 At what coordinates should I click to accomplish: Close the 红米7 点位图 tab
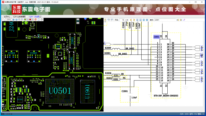[x=40, y=16]
